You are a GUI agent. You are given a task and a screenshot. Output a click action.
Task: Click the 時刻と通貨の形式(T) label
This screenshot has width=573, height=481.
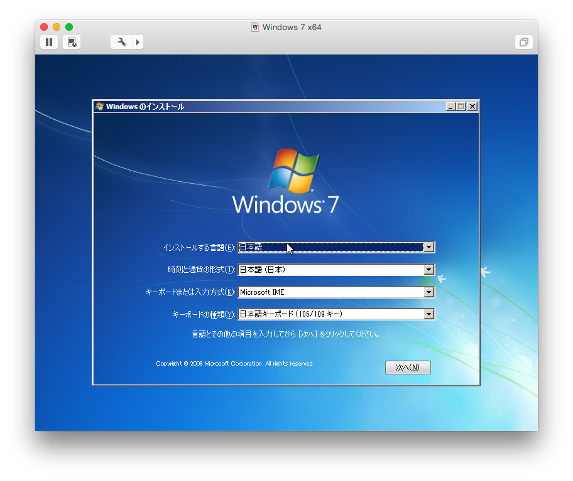[201, 270]
